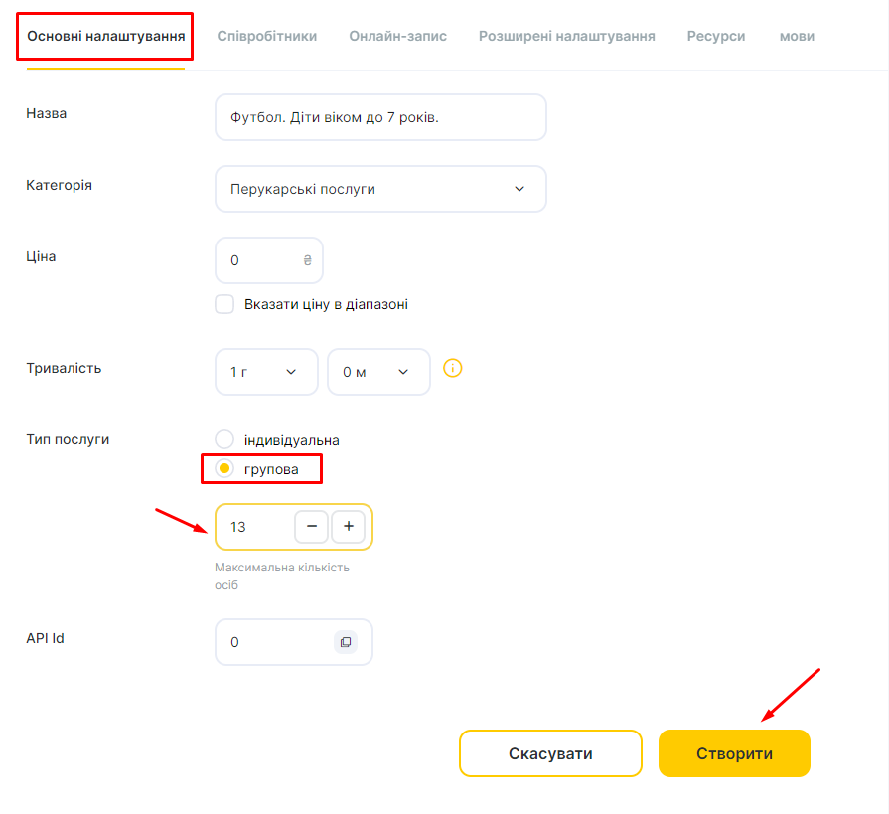The image size is (889, 814).
Task: Go to Розширені налаштування tab
Action: pyautogui.click(x=567, y=37)
